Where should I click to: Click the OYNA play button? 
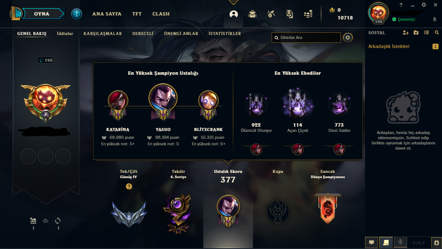[42, 14]
